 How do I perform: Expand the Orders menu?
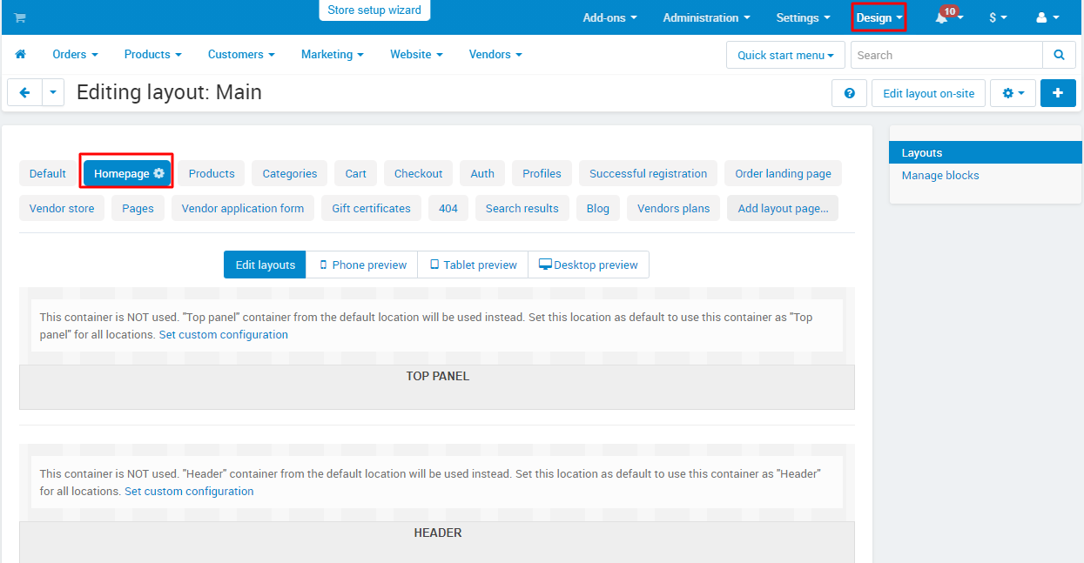tap(75, 54)
